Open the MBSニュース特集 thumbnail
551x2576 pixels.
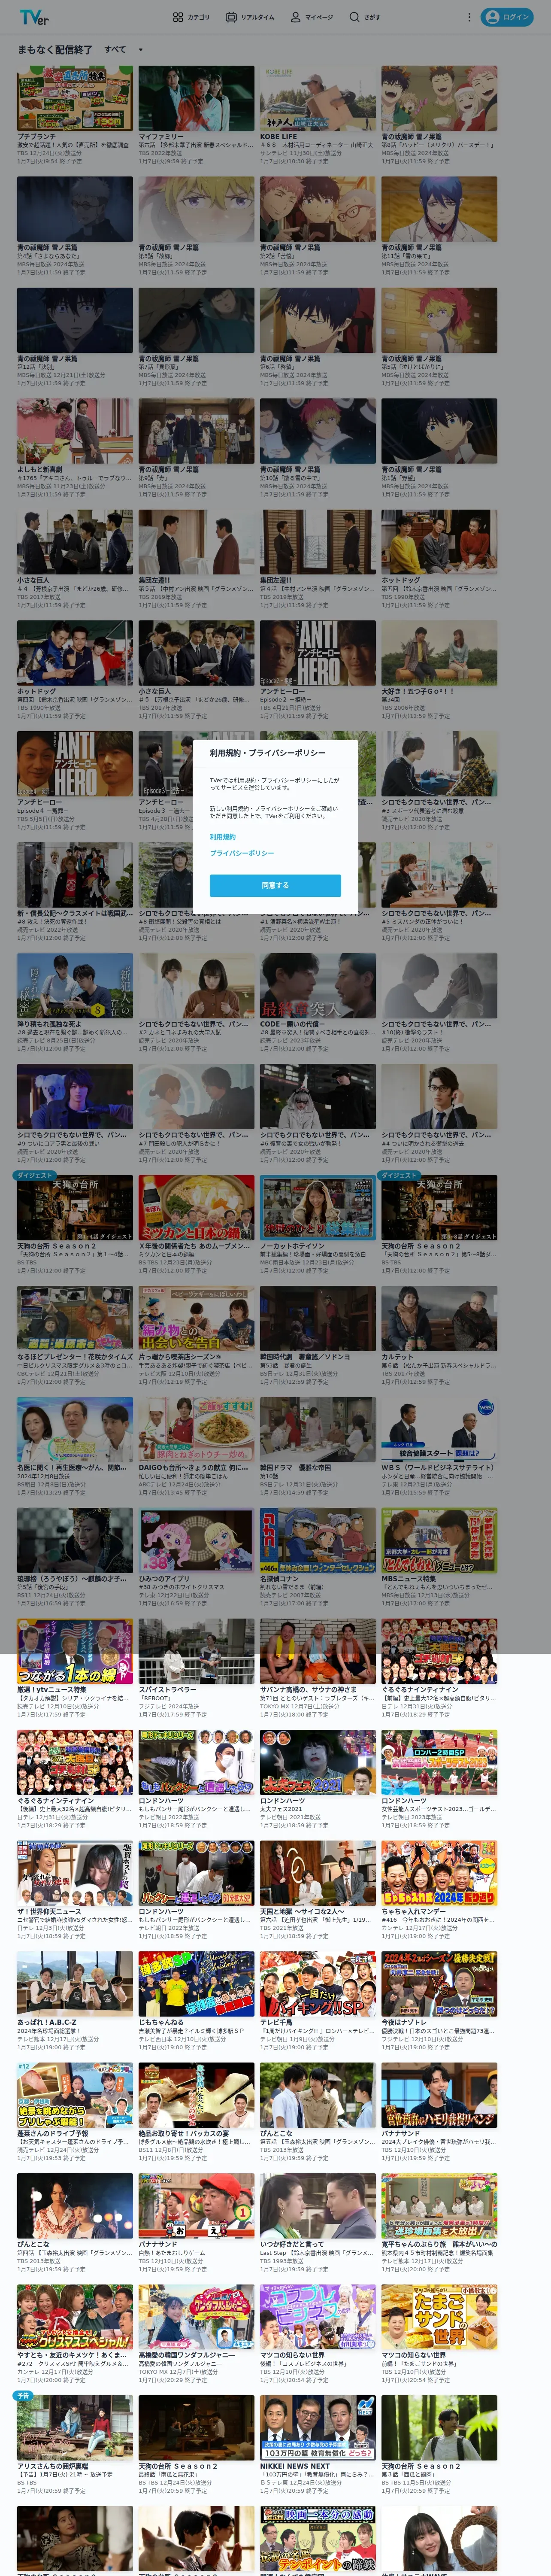[439, 1541]
